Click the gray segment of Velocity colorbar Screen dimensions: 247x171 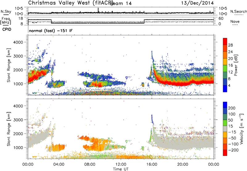click(225, 129)
